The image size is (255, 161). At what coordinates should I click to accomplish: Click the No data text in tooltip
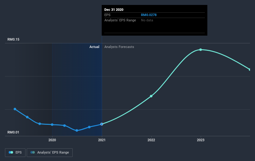(x=147, y=20)
